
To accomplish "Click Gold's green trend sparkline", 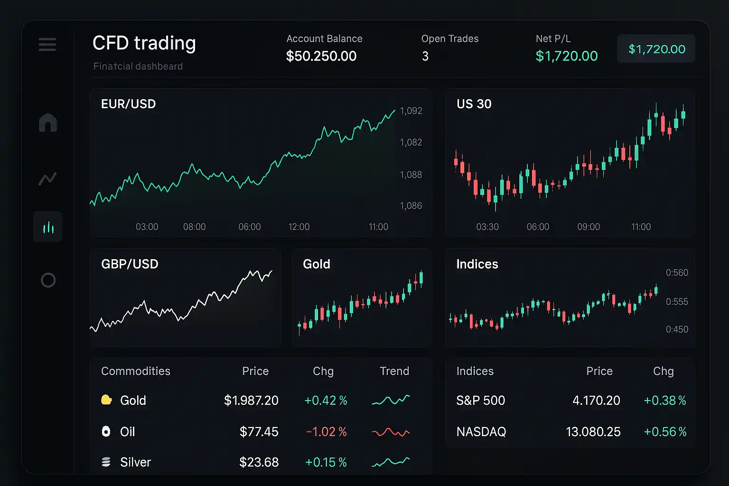I will tap(390, 400).
